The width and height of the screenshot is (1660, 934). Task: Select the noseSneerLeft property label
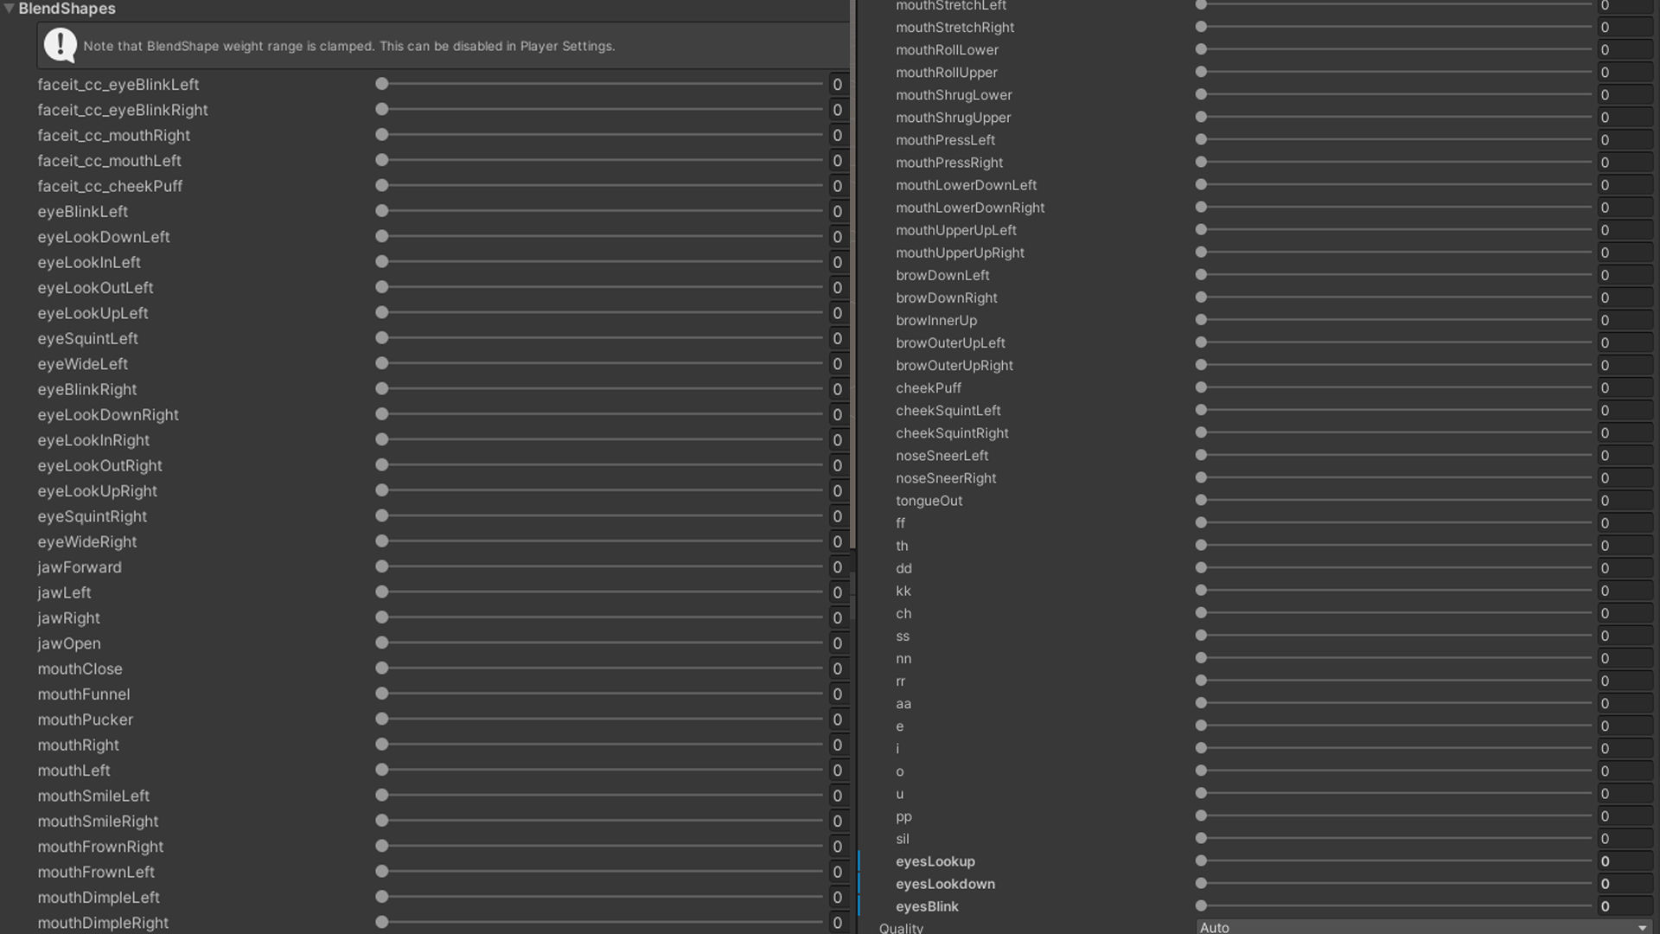[x=942, y=456]
